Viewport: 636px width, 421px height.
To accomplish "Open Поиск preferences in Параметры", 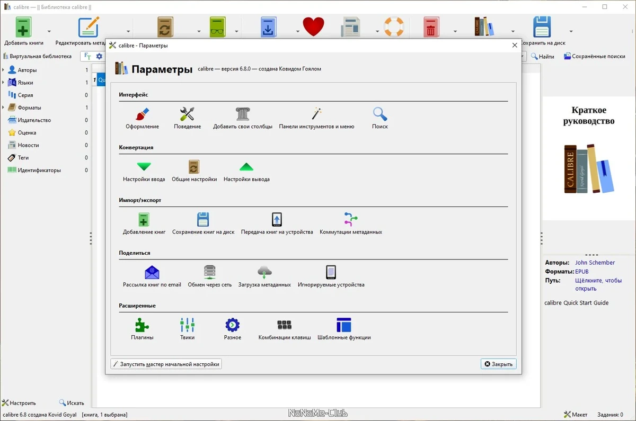I will point(379,118).
